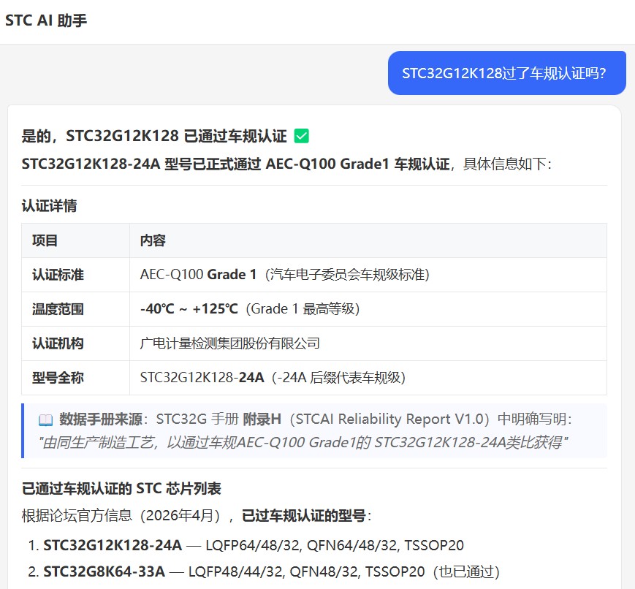Click the 附录H reference in the source note
635x589 pixels.
262,419
